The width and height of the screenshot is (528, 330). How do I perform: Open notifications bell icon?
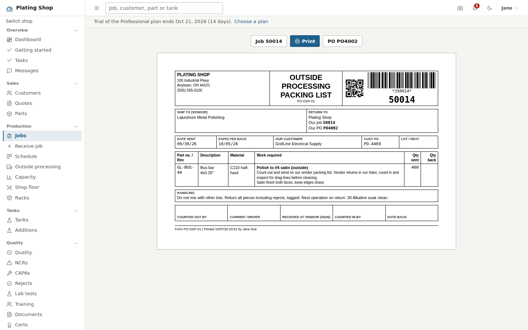(x=475, y=8)
